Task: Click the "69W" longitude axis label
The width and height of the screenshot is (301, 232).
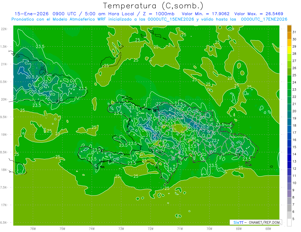Action: click(239, 228)
